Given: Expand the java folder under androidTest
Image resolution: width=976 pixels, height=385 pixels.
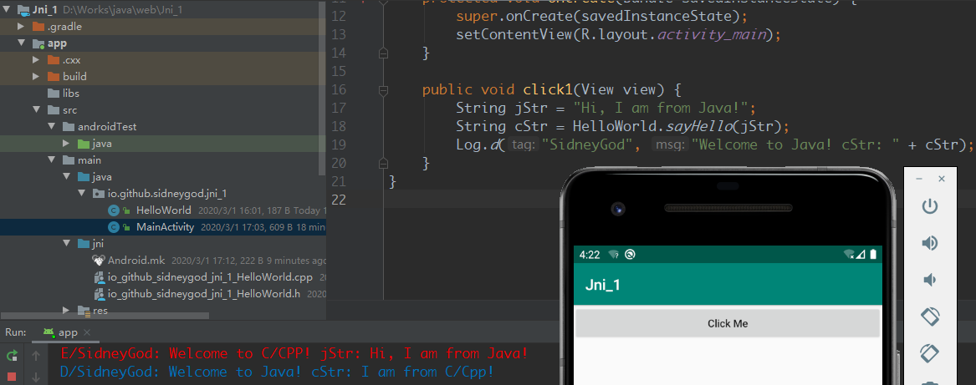Looking at the screenshot, I should coord(67,144).
